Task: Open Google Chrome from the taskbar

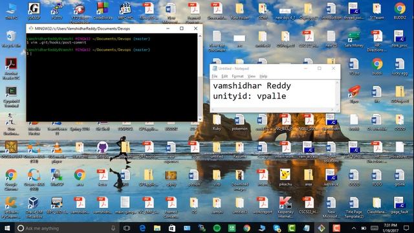Action: click(x=247, y=228)
